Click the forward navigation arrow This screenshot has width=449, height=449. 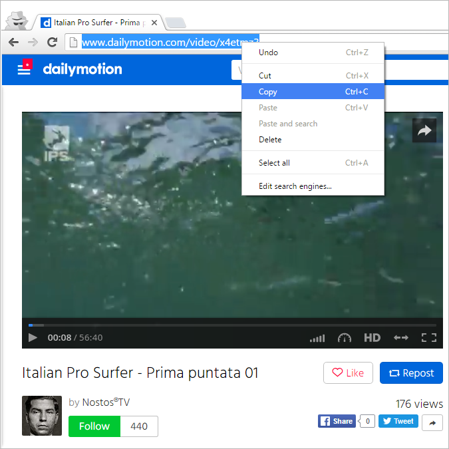point(33,43)
